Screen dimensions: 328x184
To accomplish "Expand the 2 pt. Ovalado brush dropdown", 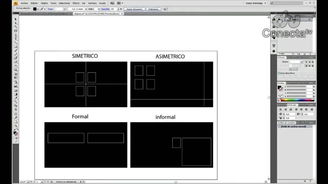I will (x=86, y=9).
